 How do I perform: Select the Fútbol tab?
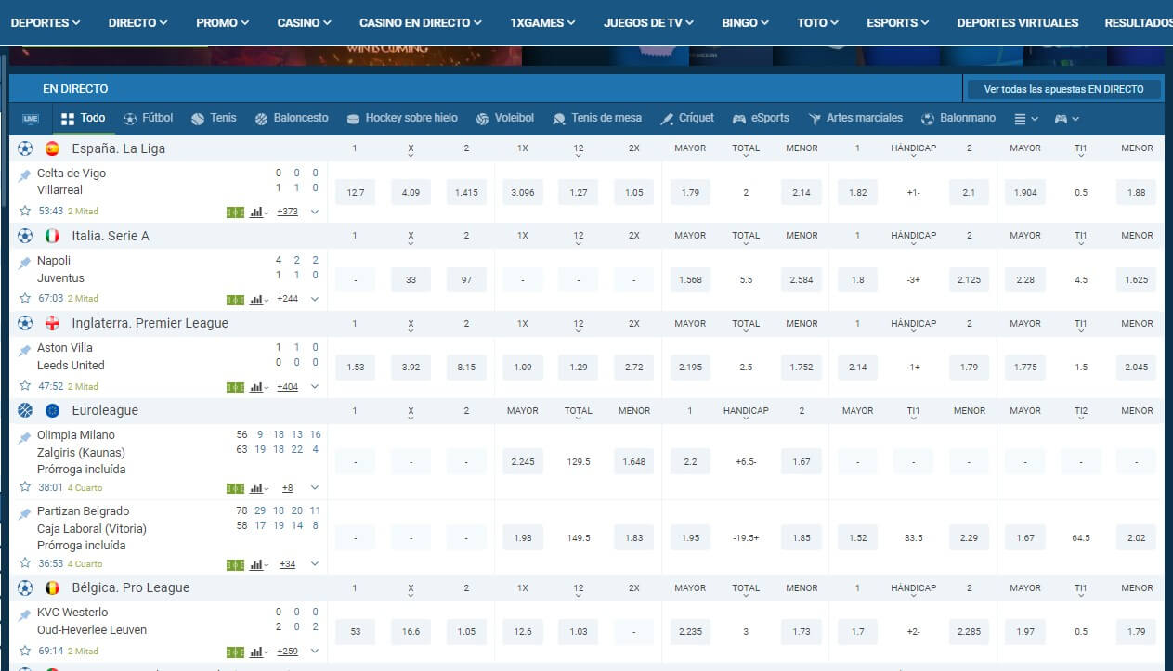pyautogui.click(x=149, y=119)
